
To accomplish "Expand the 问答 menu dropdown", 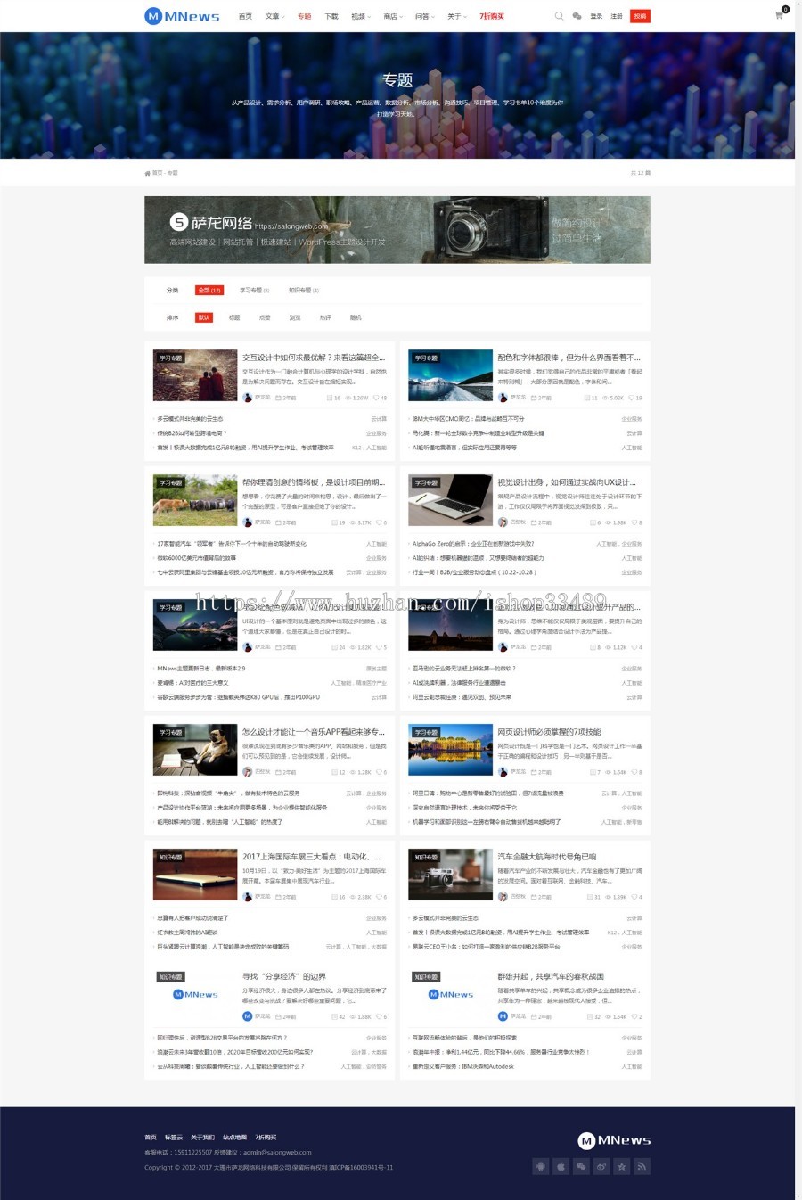I will tap(425, 16).
